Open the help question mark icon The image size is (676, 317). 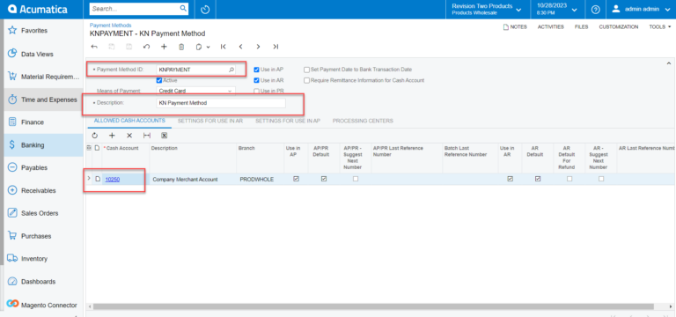[x=595, y=9]
